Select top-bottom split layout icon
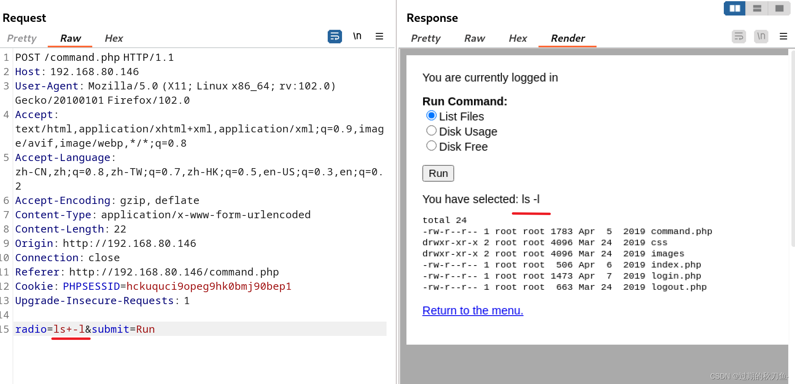 (757, 8)
